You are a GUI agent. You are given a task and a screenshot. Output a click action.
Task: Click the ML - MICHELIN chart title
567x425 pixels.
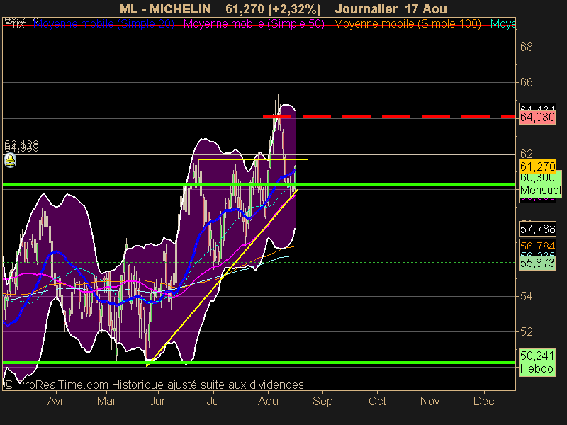[165, 8]
